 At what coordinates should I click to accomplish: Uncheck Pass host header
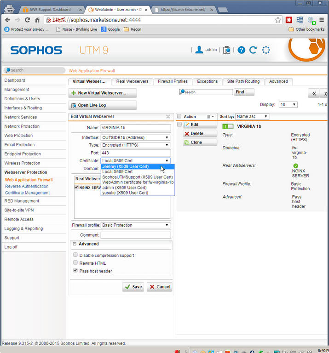coord(75,270)
